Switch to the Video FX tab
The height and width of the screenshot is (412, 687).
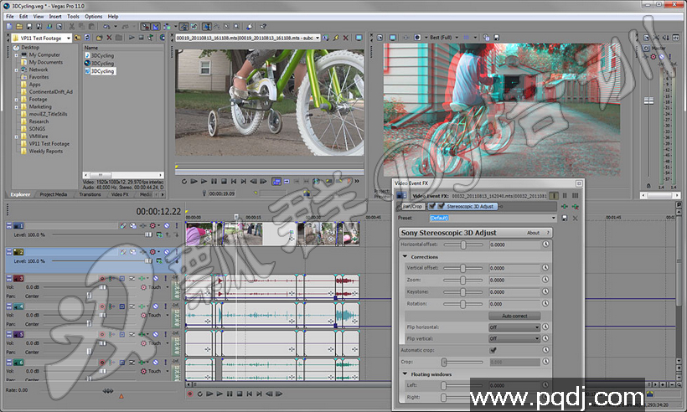click(120, 194)
